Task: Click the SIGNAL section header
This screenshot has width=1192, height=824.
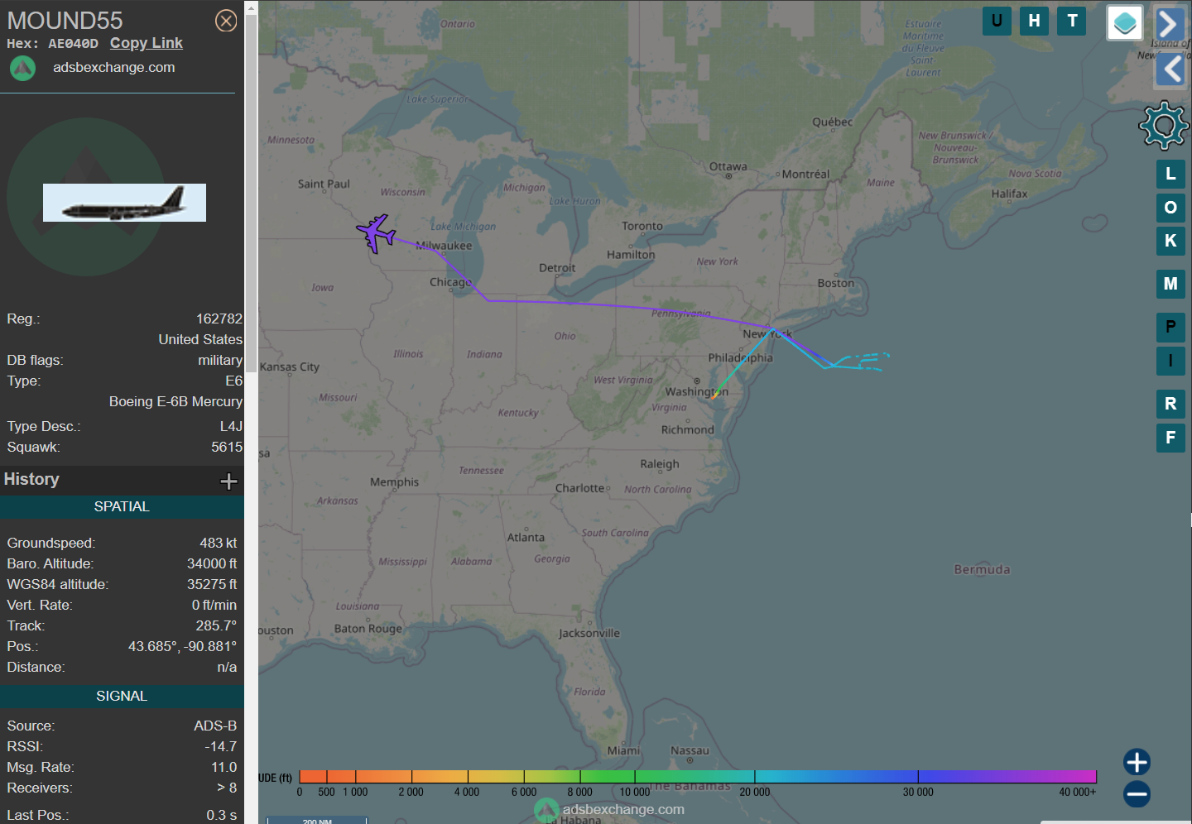Action: pyautogui.click(x=122, y=697)
